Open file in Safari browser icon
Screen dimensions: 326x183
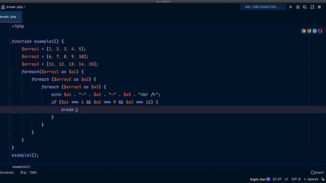pos(315,31)
